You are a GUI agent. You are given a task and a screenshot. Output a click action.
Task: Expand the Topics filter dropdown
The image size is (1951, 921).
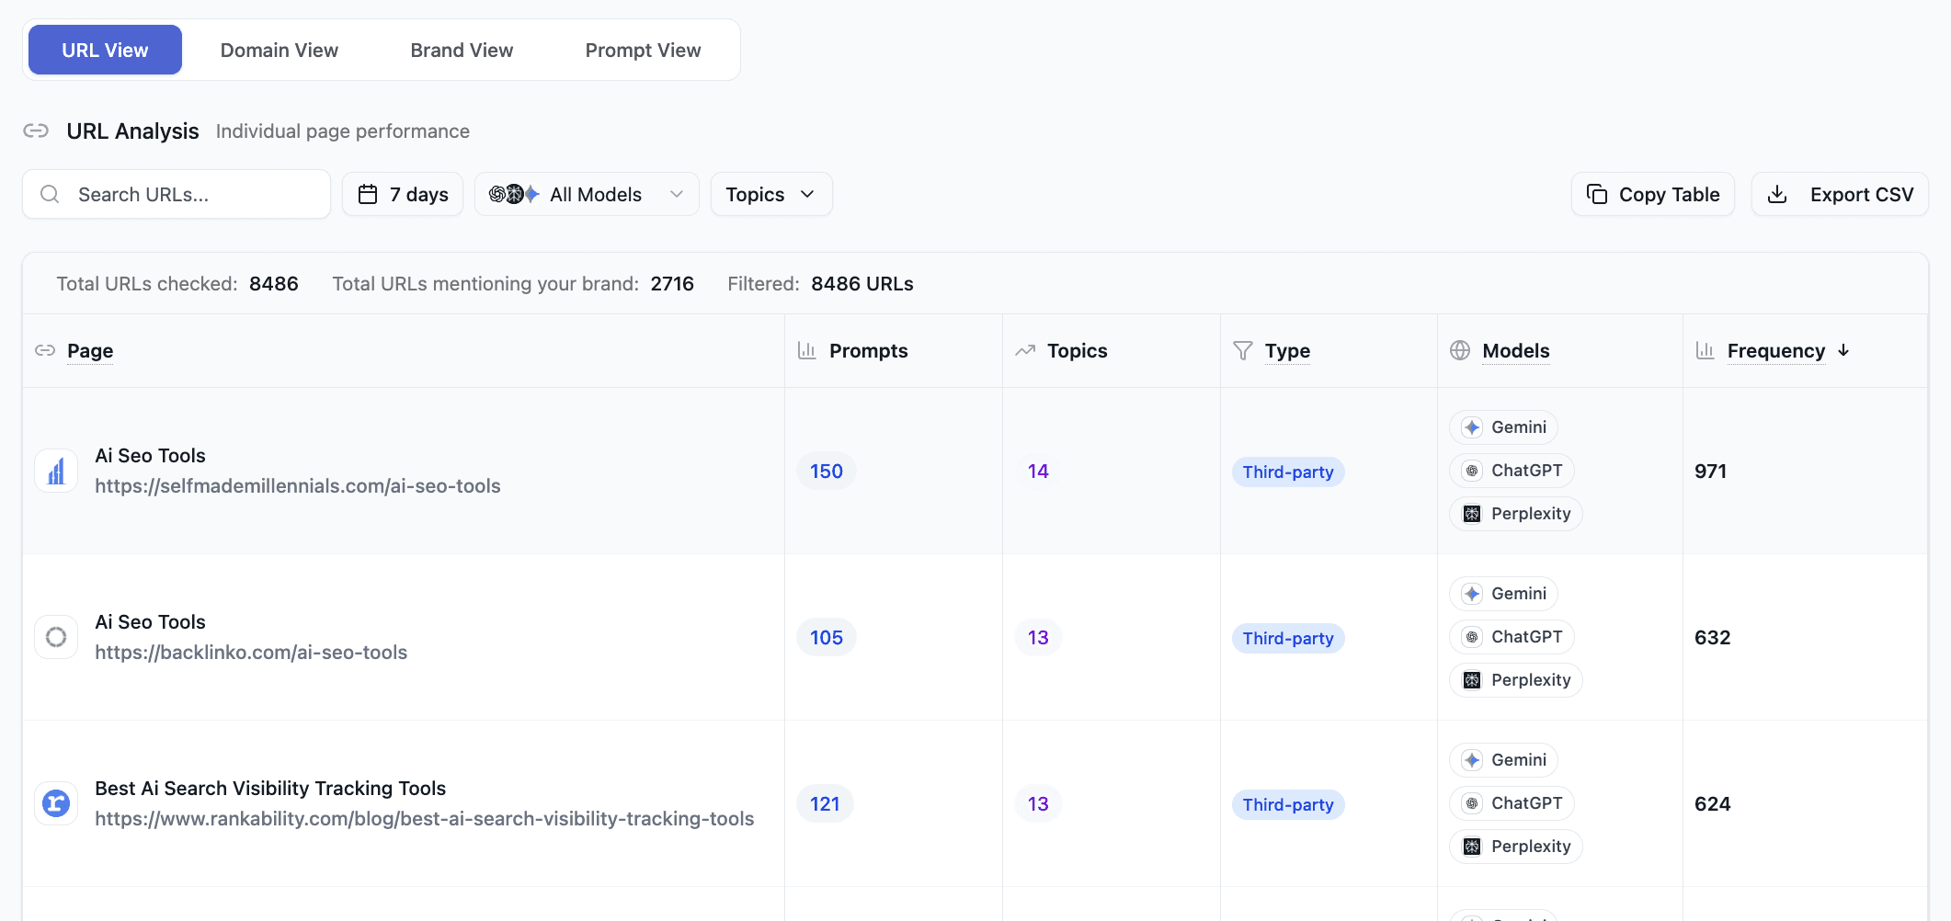[x=770, y=194]
